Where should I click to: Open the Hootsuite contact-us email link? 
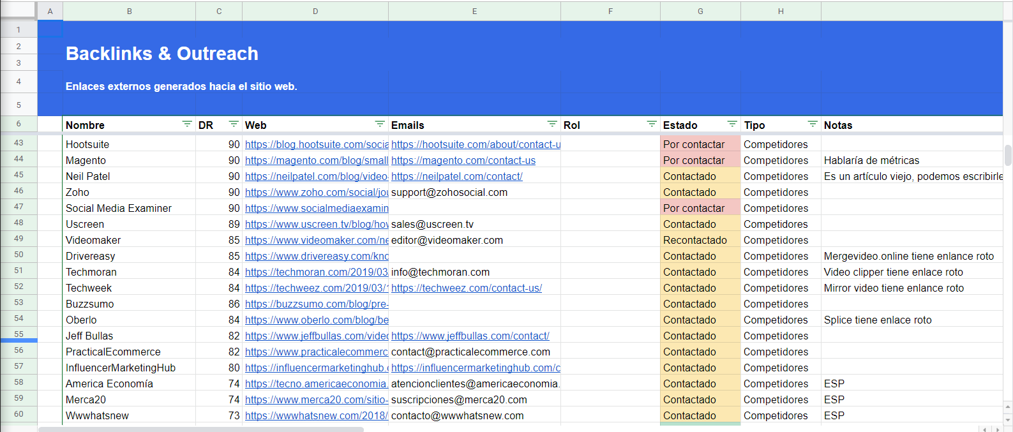476,145
